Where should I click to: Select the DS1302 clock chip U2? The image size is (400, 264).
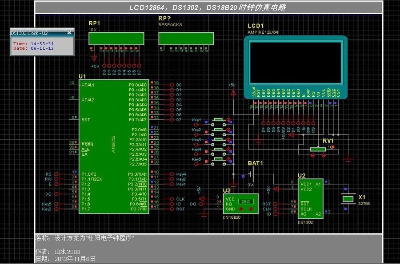pos(312,199)
